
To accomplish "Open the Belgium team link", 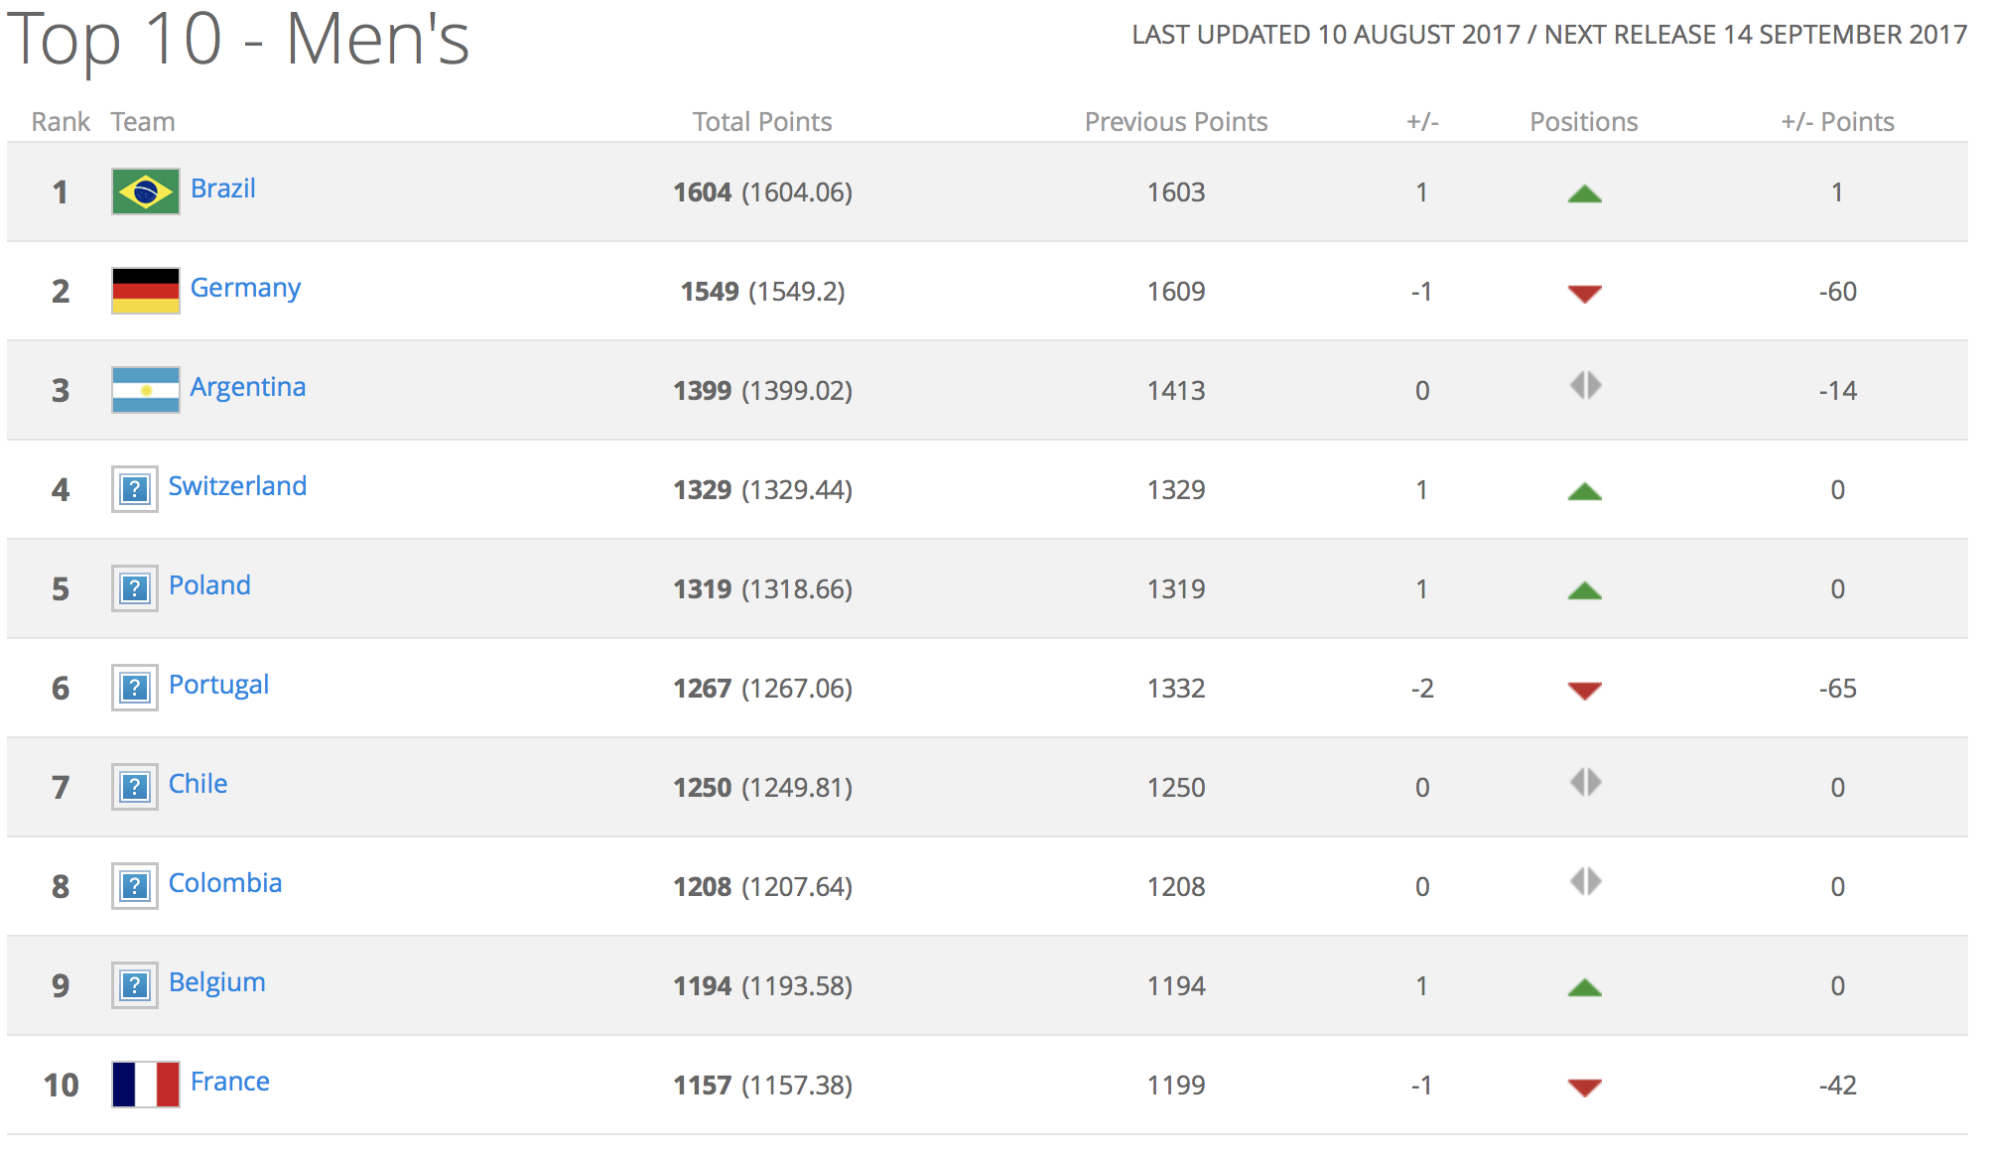I will point(217,982).
